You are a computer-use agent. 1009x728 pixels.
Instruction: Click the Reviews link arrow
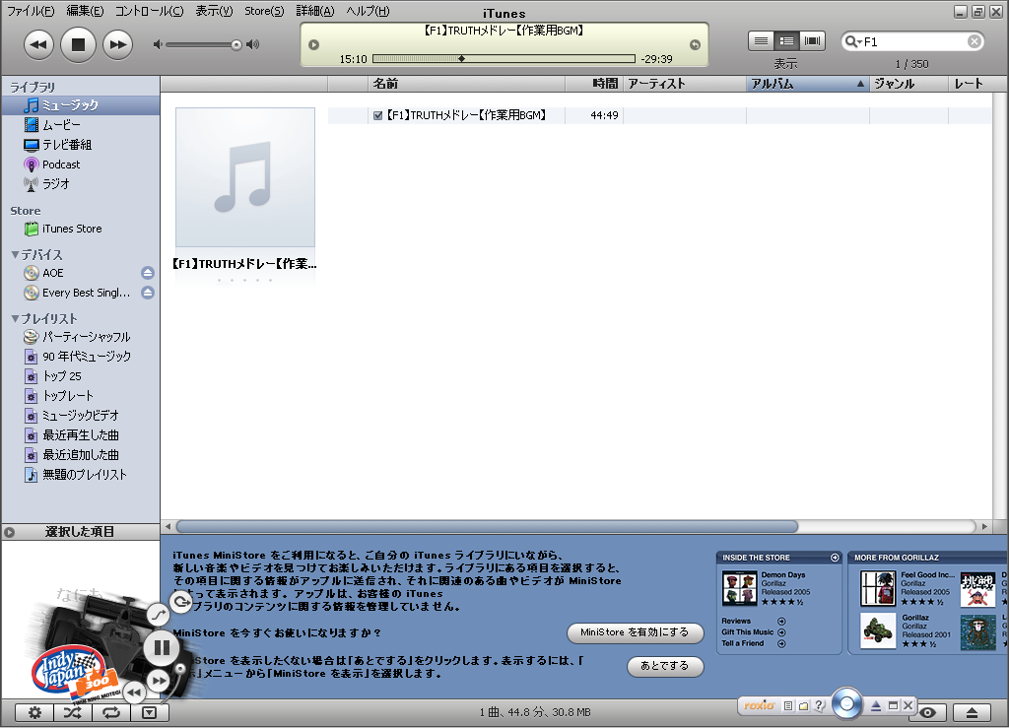(x=781, y=622)
